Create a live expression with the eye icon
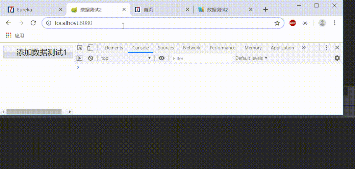Image resolution: width=355 pixels, height=169 pixels. pyautogui.click(x=162, y=58)
